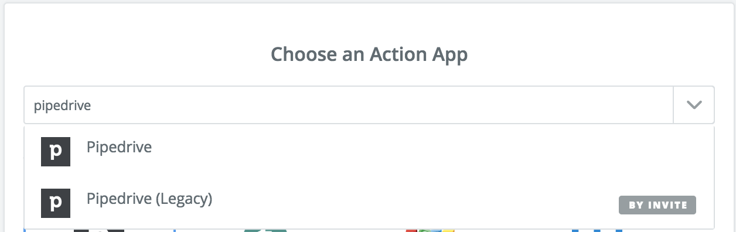Click the Pipedrive logo icon
736x232 pixels.
[56, 151]
